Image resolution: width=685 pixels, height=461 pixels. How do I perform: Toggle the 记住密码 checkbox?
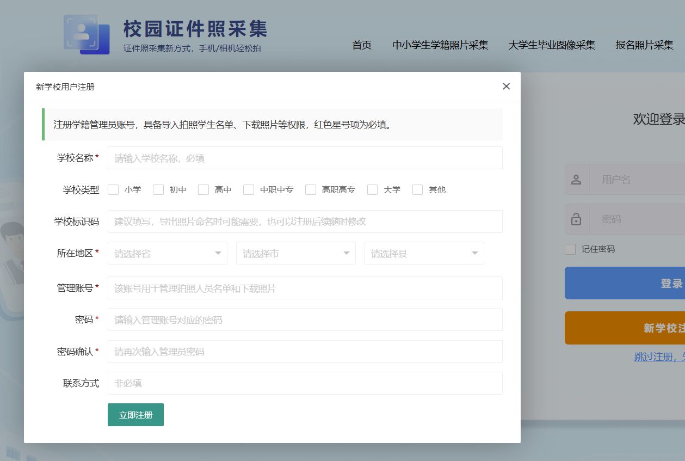[570, 249]
